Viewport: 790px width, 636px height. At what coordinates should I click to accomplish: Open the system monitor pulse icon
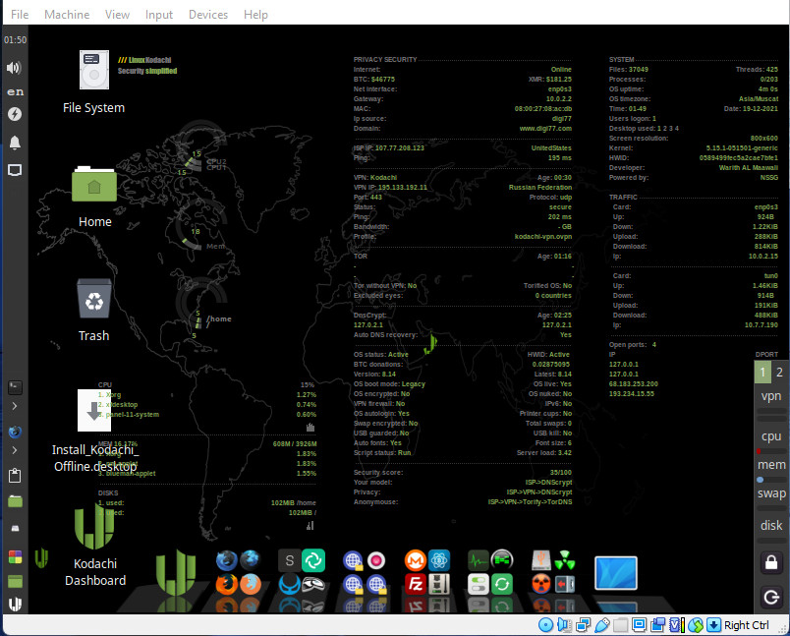coord(478,560)
